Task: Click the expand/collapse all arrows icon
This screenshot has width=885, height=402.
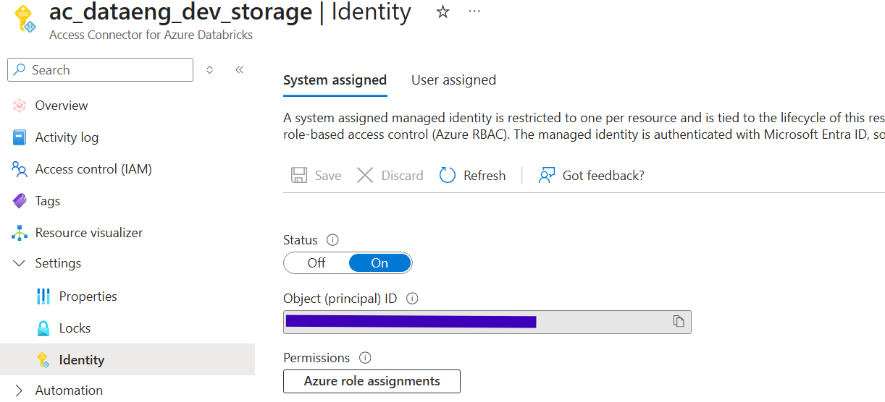Action: tap(210, 70)
